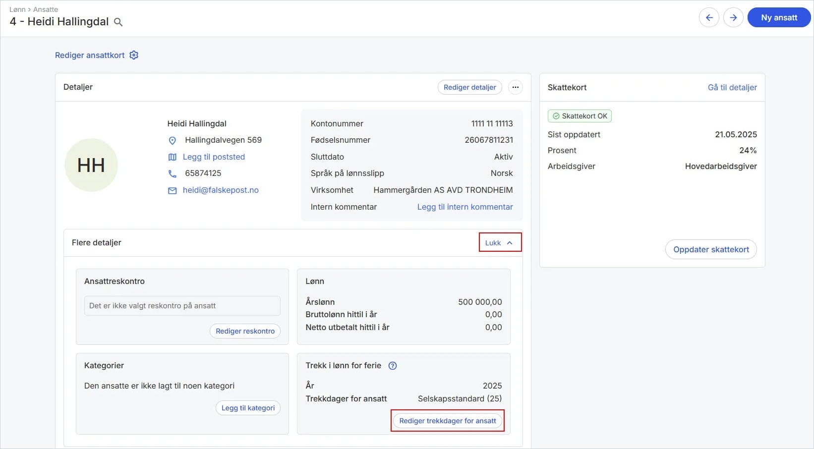Image resolution: width=814 pixels, height=449 pixels.
Task: Open the gear icon next to Rediger ansattkort
Action: [134, 55]
